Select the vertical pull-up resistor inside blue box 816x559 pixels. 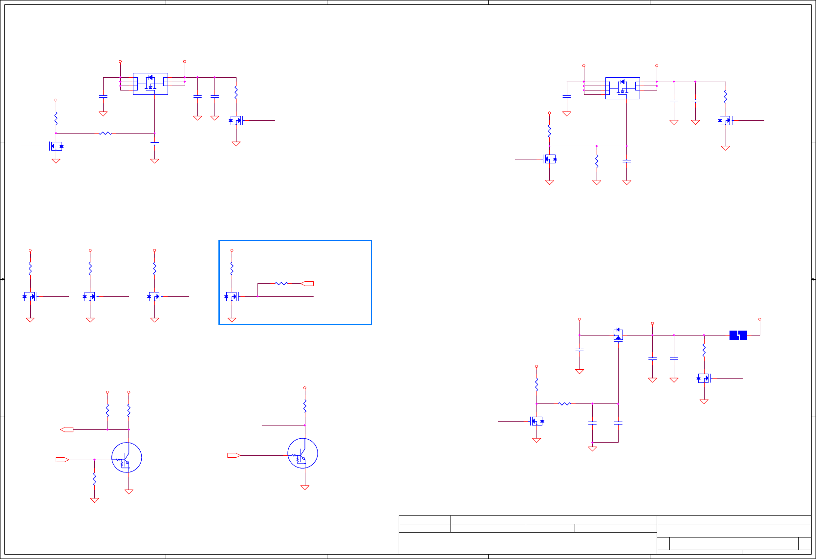[232, 268]
